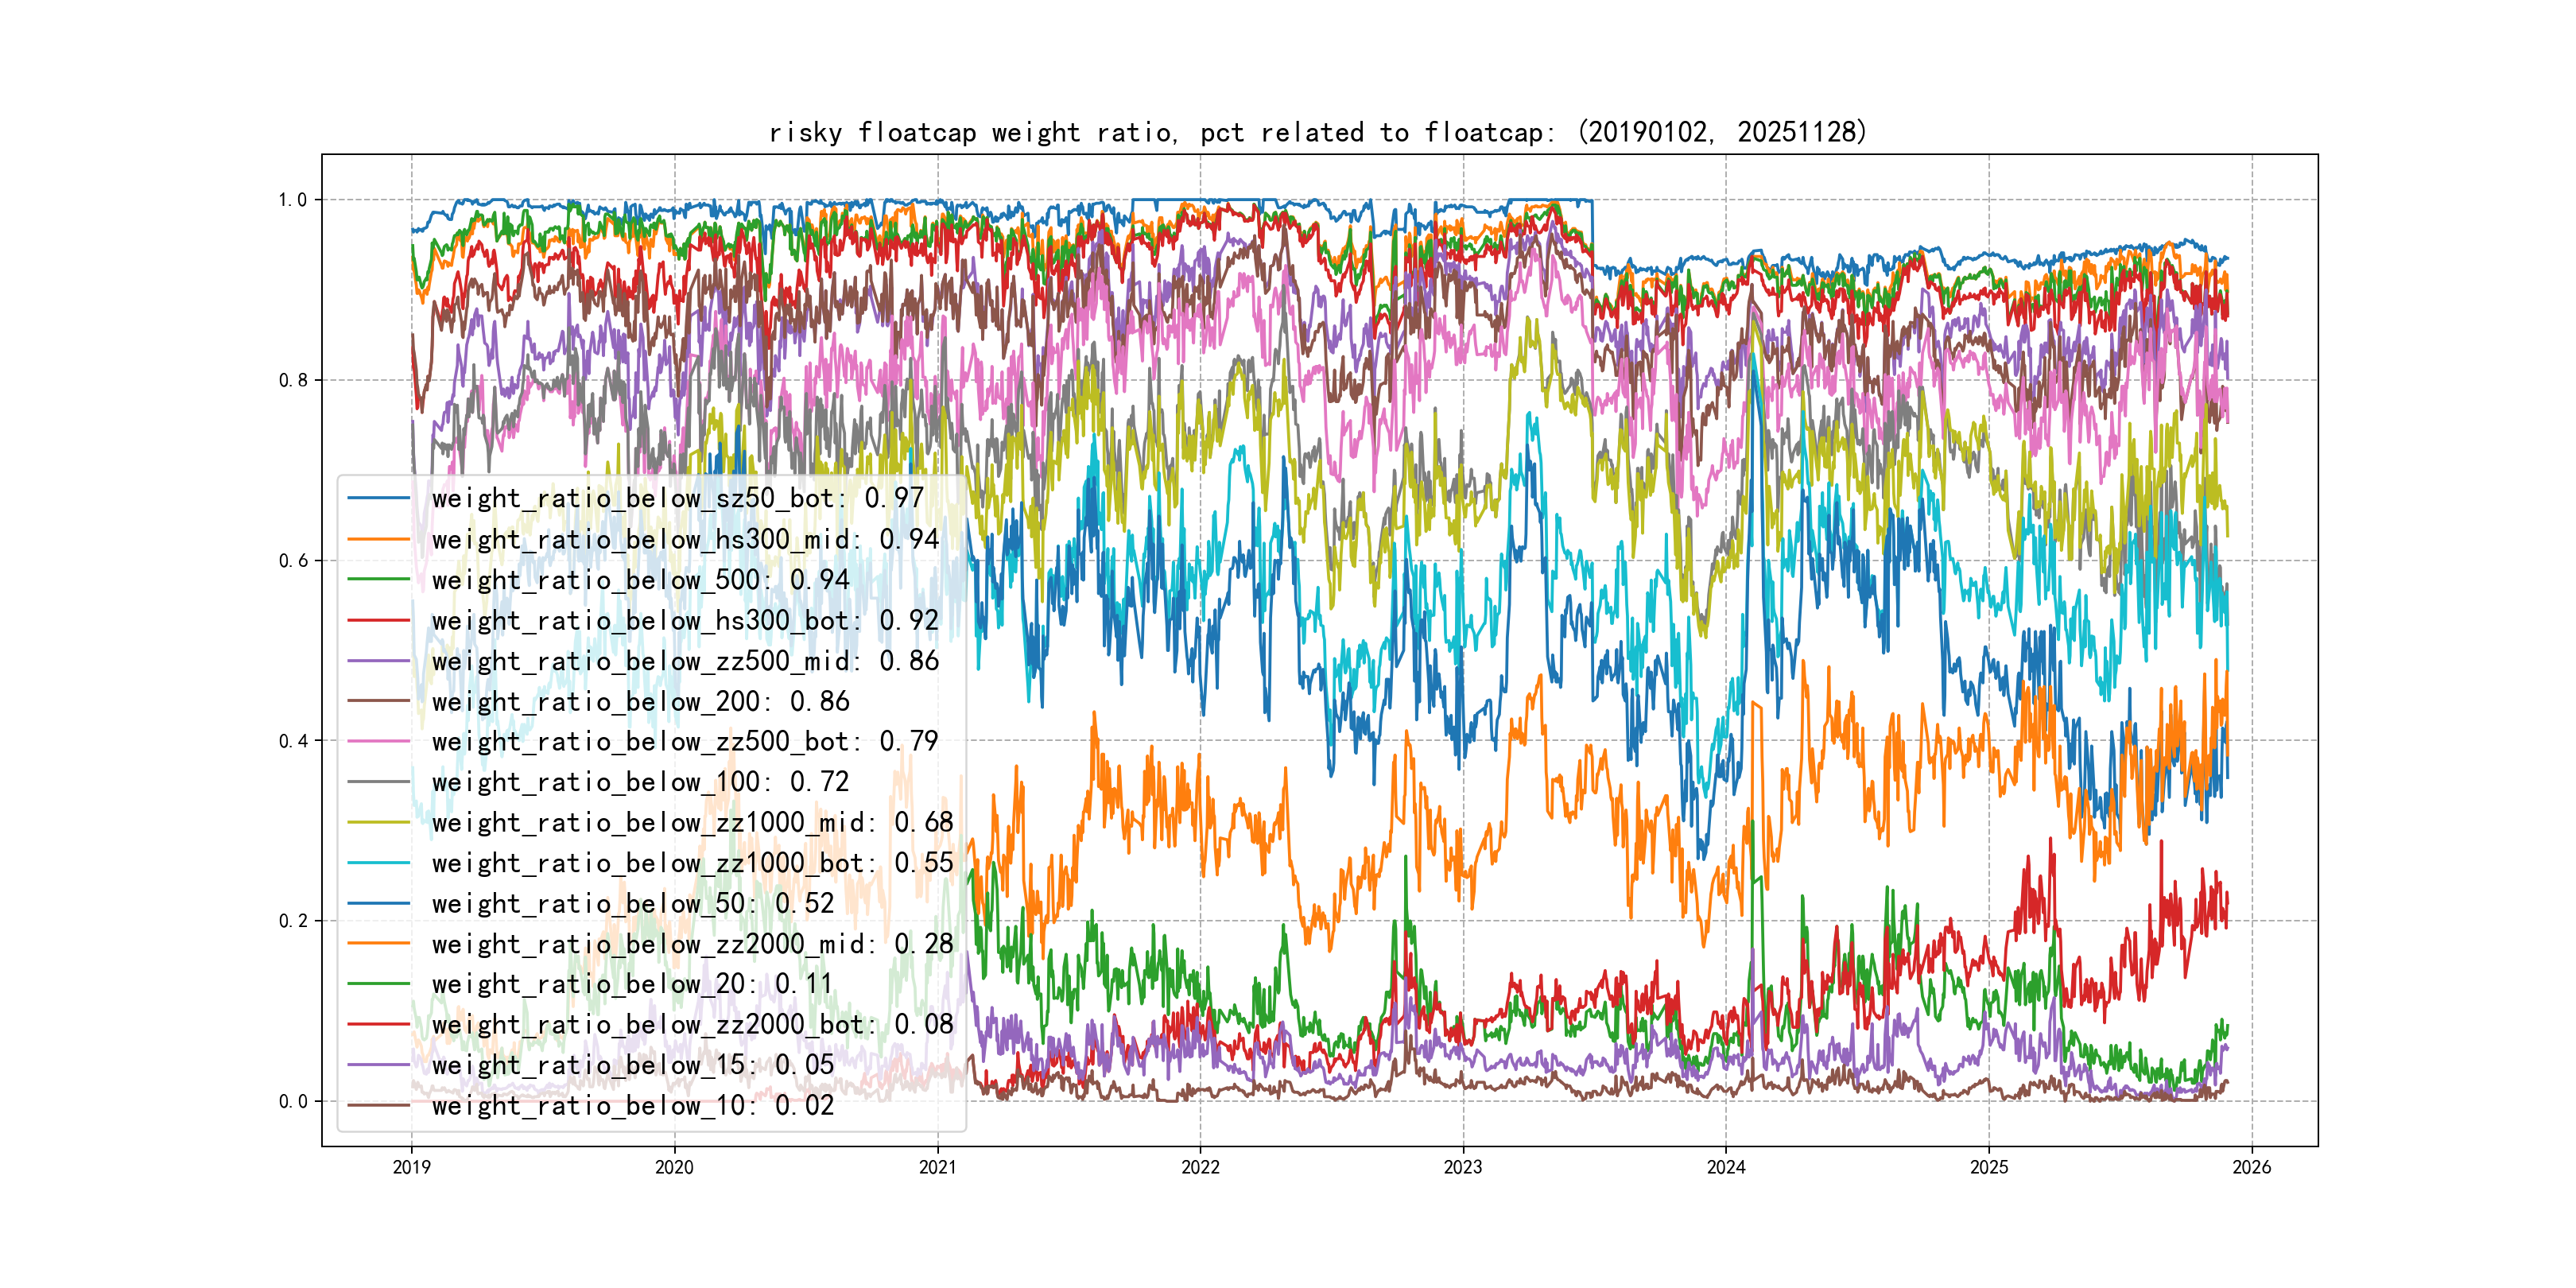
Task: Click pink line swatch for zz500_bot legend
Action: point(379,742)
